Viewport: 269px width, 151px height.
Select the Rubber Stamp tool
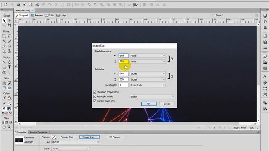coord(9,51)
